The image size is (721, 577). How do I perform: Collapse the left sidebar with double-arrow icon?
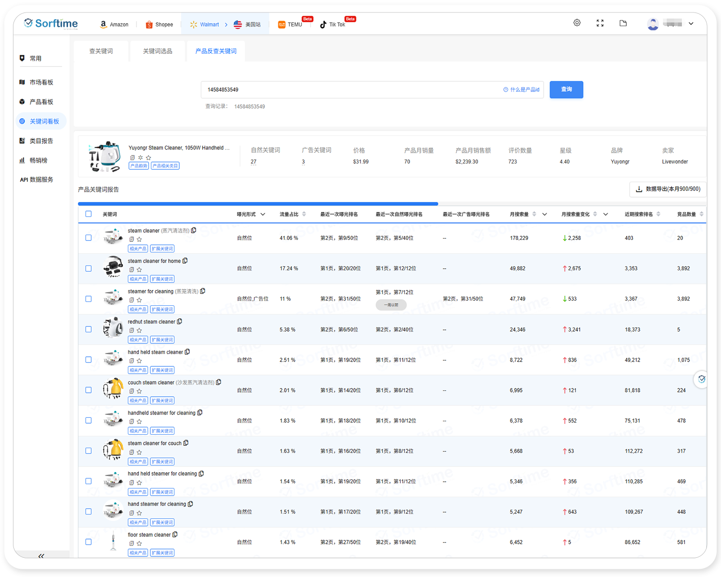[41, 556]
